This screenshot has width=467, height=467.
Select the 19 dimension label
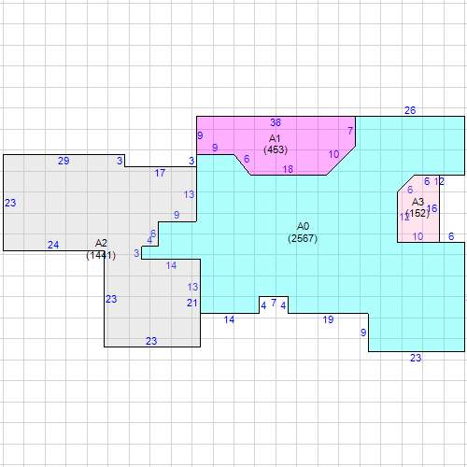coord(328,319)
